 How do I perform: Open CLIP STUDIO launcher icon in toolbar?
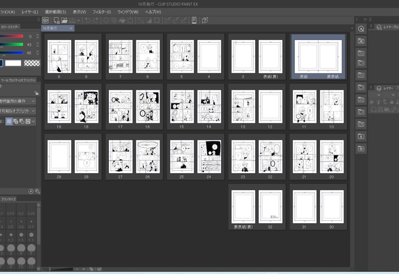pyautogui.click(x=45, y=20)
